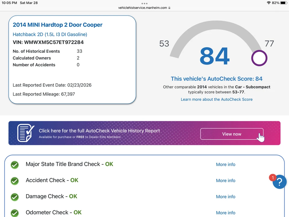The image size is (289, 217).
Task: Click Last Reported Mileage: 67,397
Action: 44,94
